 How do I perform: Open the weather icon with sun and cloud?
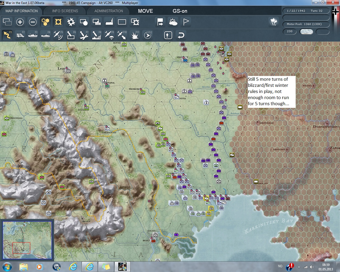(173, 22)
